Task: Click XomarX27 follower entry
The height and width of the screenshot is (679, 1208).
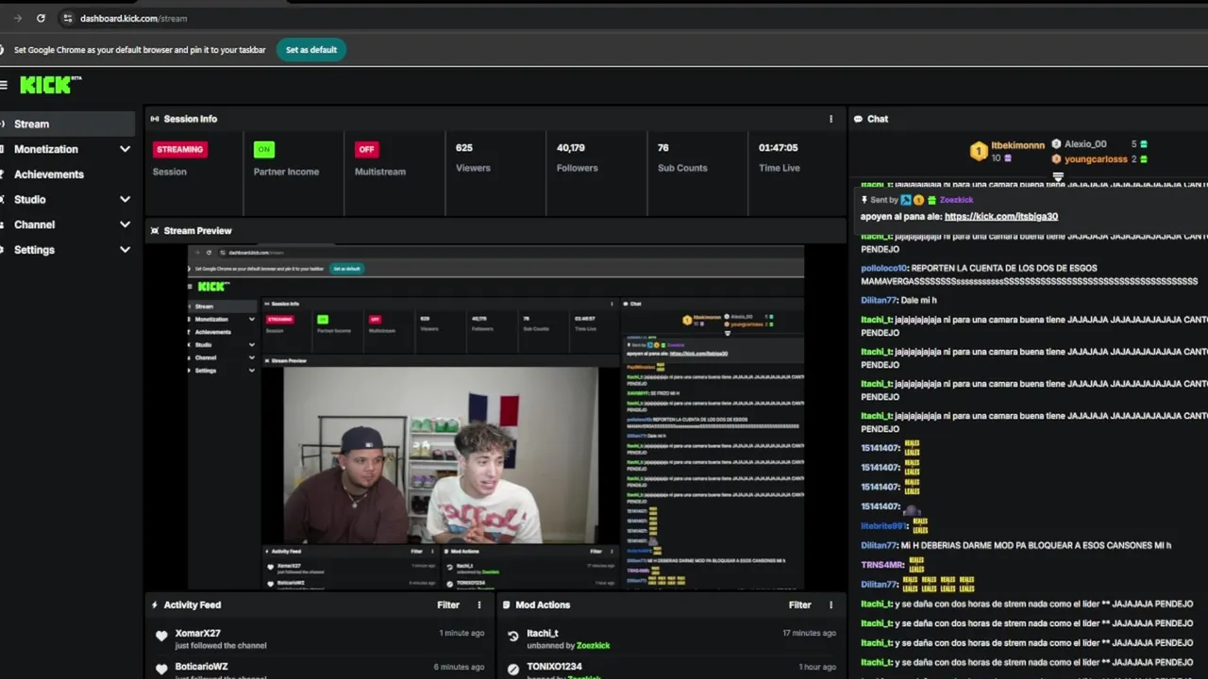Action: (321, 638)
